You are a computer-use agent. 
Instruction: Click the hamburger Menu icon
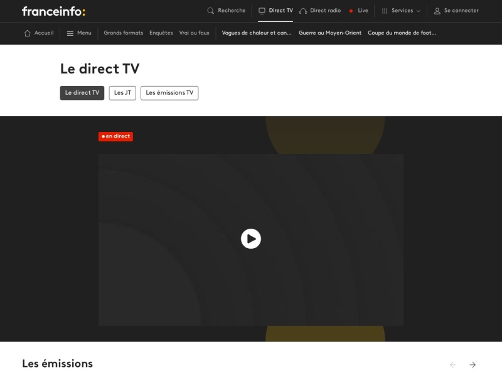(x=70, y=33)
